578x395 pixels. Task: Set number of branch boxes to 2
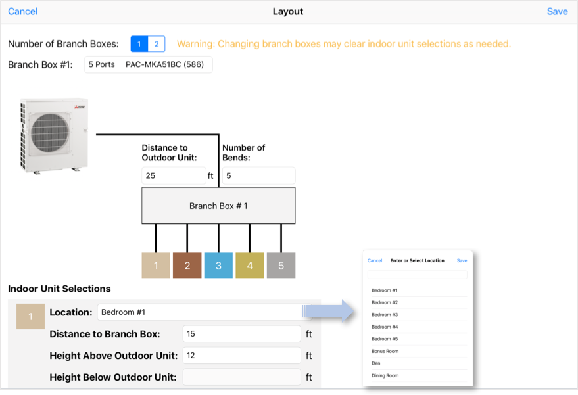157,44
